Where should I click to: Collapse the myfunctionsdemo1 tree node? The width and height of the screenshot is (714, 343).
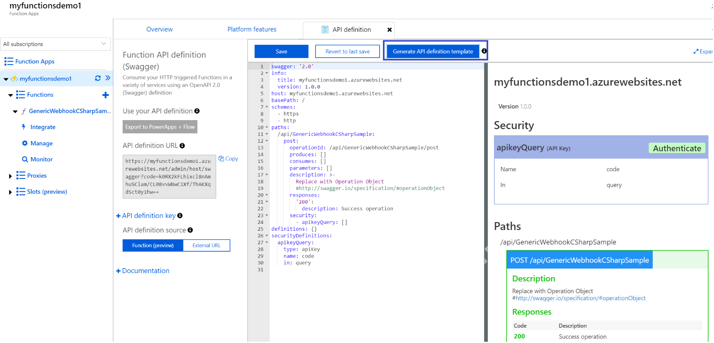click(x=6, y=79)
